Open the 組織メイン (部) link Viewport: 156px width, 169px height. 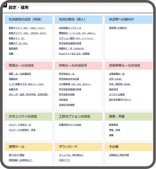click(17, 38)
